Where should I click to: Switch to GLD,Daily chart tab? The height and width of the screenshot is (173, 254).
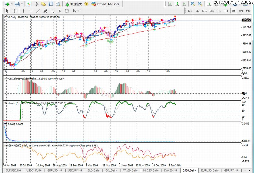(93, 170)
